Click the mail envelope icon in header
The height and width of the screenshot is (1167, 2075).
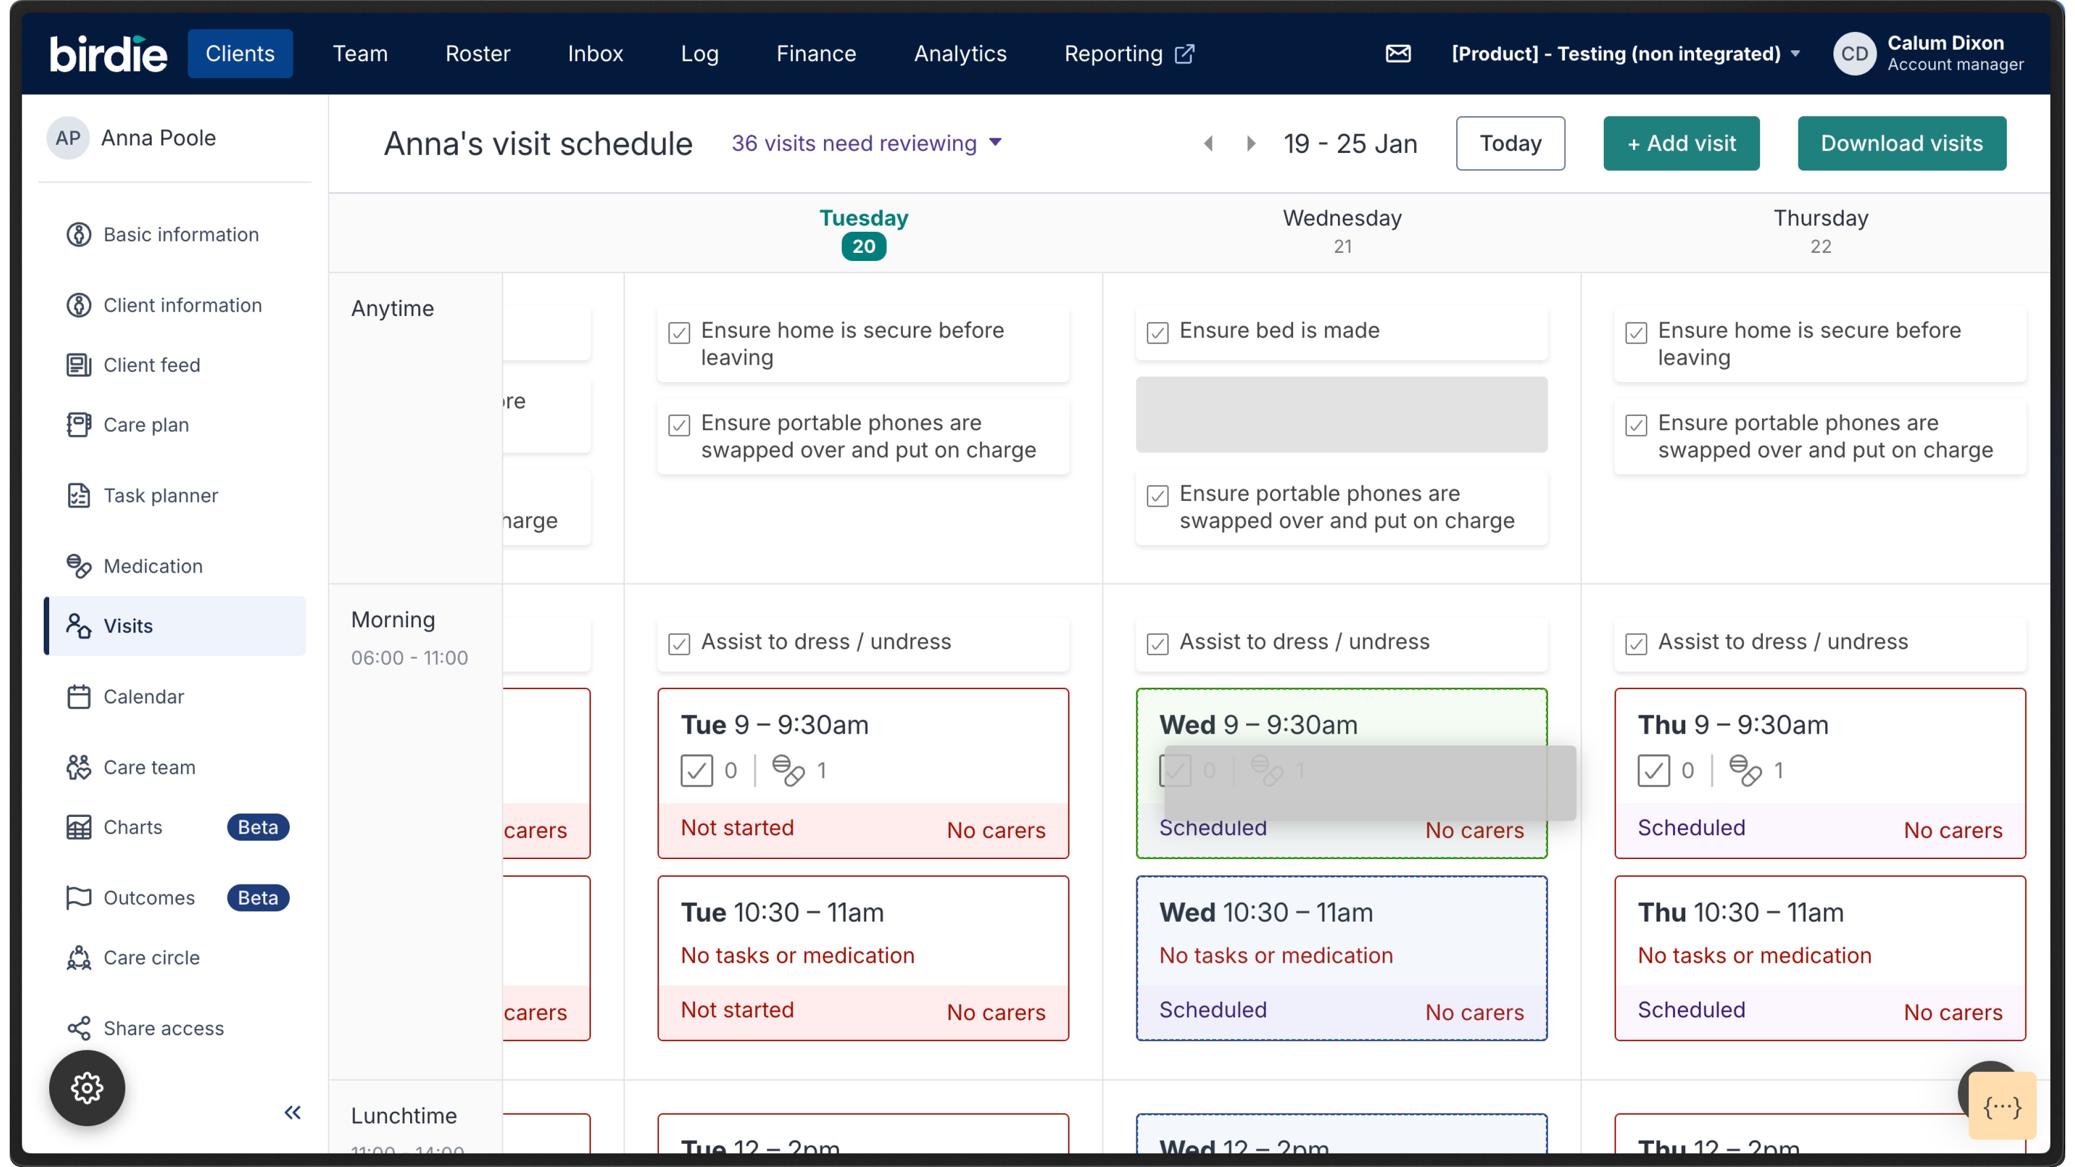[x=1397, y=54]
